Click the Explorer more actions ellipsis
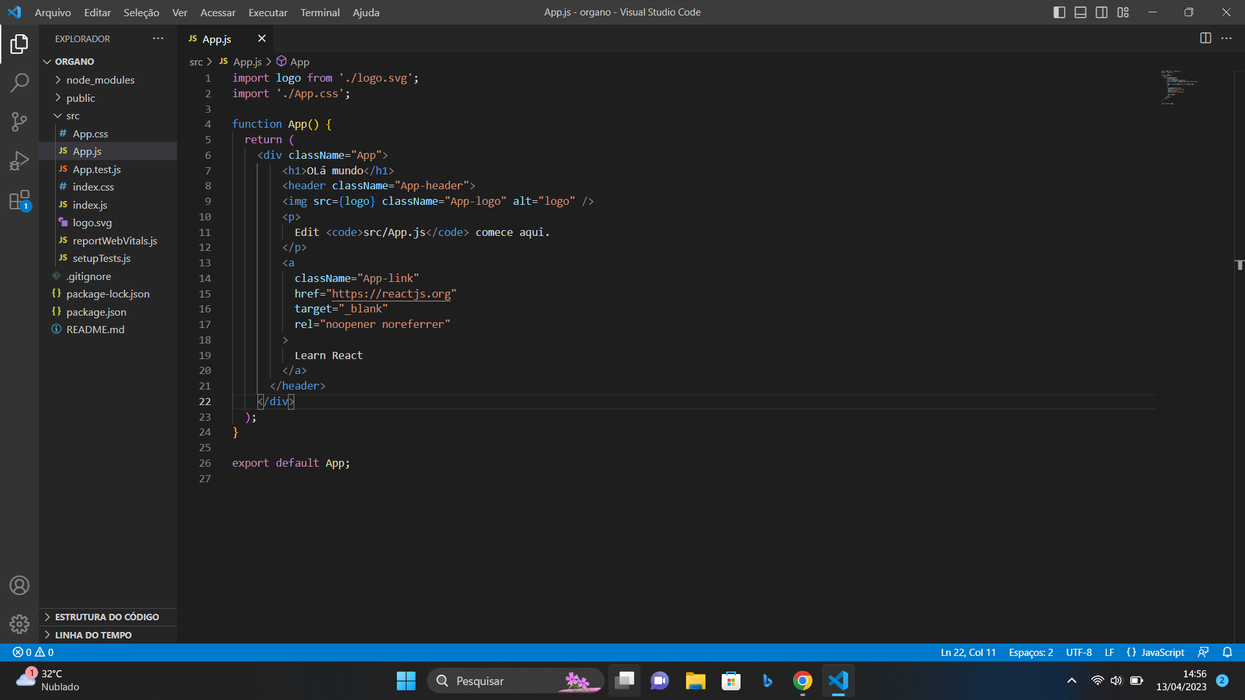Viewport: 1245px width, 700px height. [x=158, y=39]
